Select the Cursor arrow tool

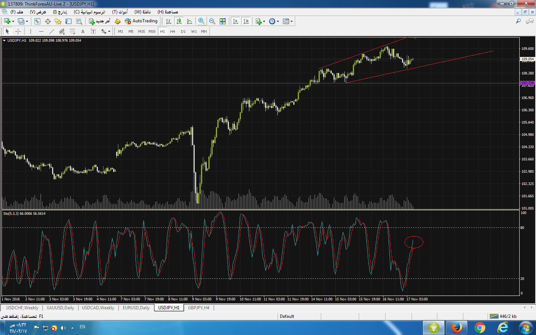(7, 32)
